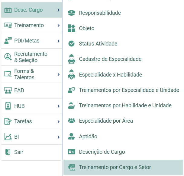Click the Especialidade x Habilidade gear-worker icon

(71, 74)
